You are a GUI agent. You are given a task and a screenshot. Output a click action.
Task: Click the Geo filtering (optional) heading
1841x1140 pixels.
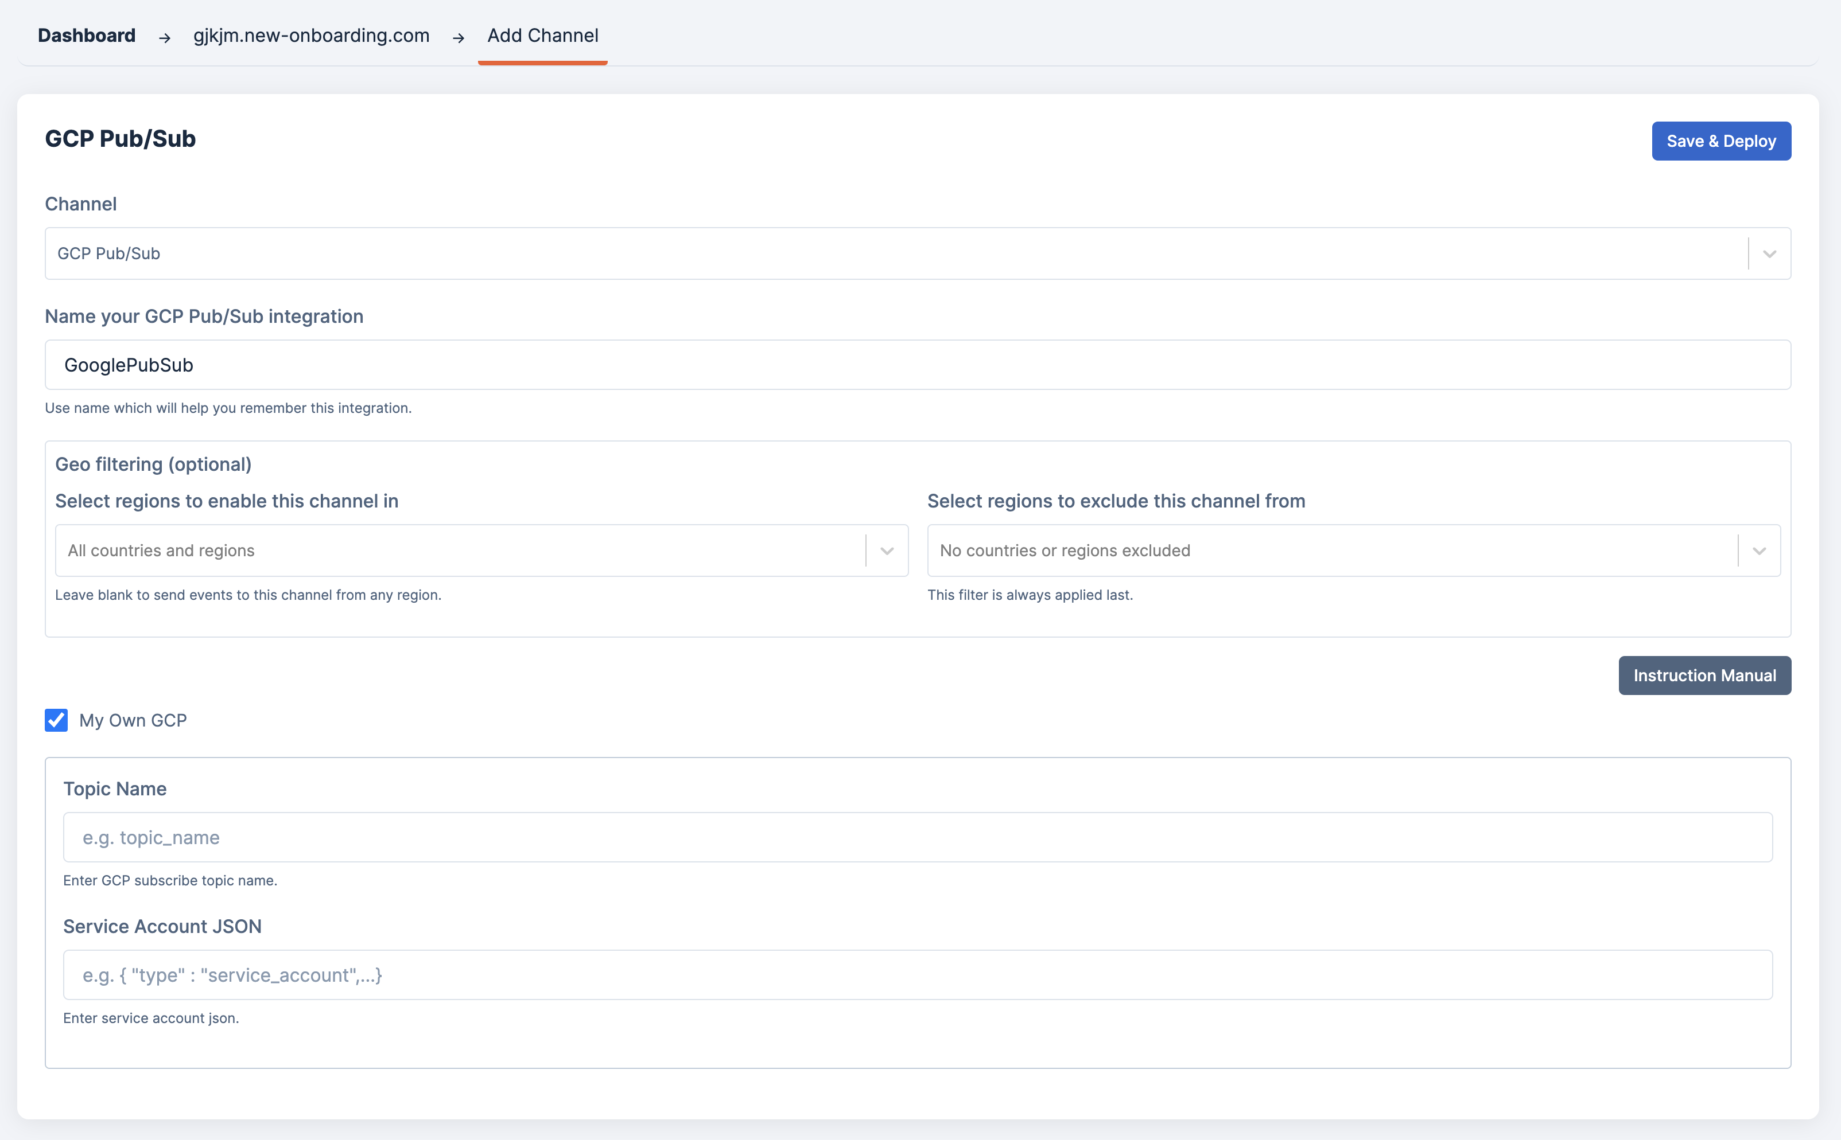point(153,464)
